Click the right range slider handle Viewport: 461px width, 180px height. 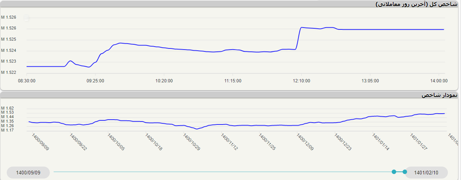(x=404, y=172)
